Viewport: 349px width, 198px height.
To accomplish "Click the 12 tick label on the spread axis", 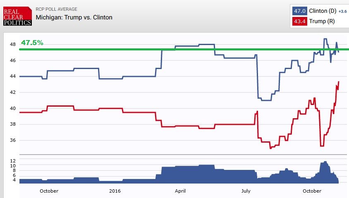I will point(13,160).
